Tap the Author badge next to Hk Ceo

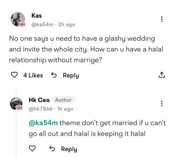tap(63, 100)
